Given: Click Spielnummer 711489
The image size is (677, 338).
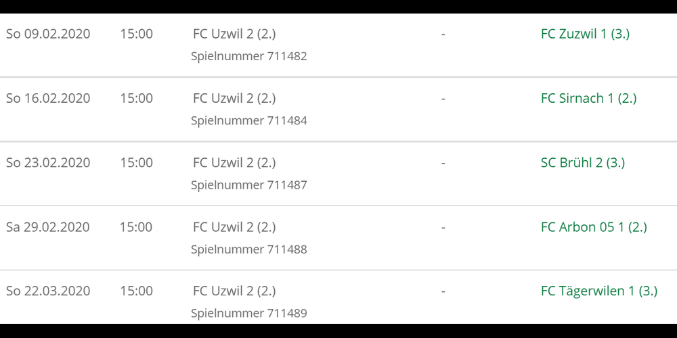Looking at the screenshot, I should (x=248, y=314).
